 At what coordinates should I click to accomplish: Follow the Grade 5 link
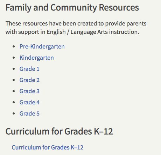pyautogui.click(x=29, y=113)
